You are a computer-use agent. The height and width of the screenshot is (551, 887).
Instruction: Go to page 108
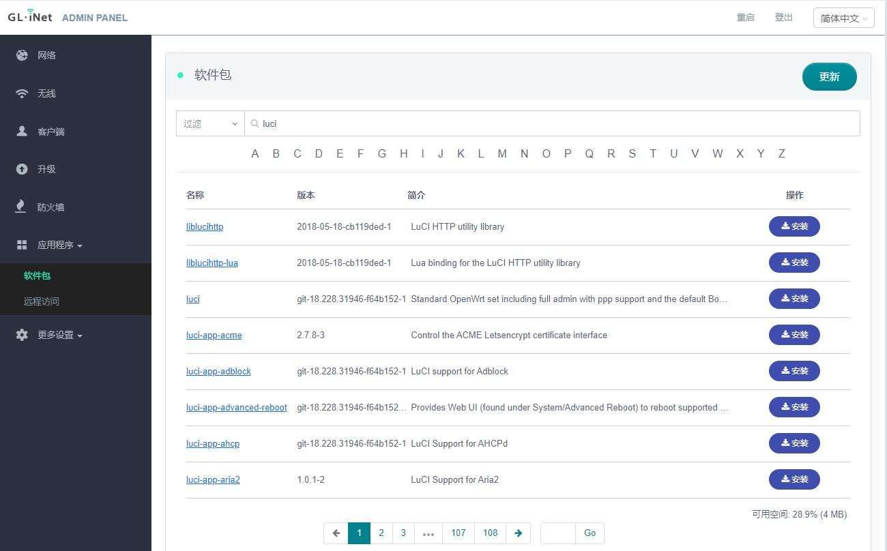[x=491, y=533]
